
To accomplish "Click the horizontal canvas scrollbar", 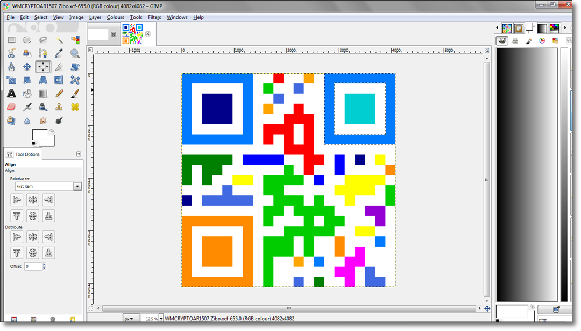I will point(289,308).
